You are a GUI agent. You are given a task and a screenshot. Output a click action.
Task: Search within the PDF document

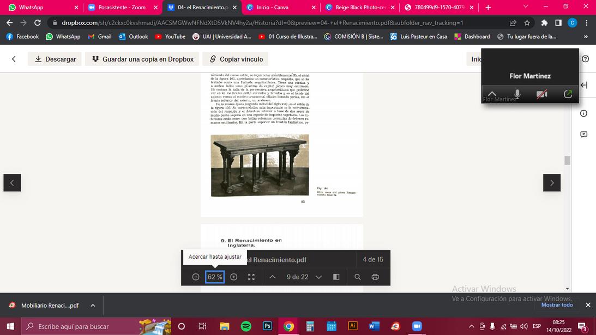(358, 277)
